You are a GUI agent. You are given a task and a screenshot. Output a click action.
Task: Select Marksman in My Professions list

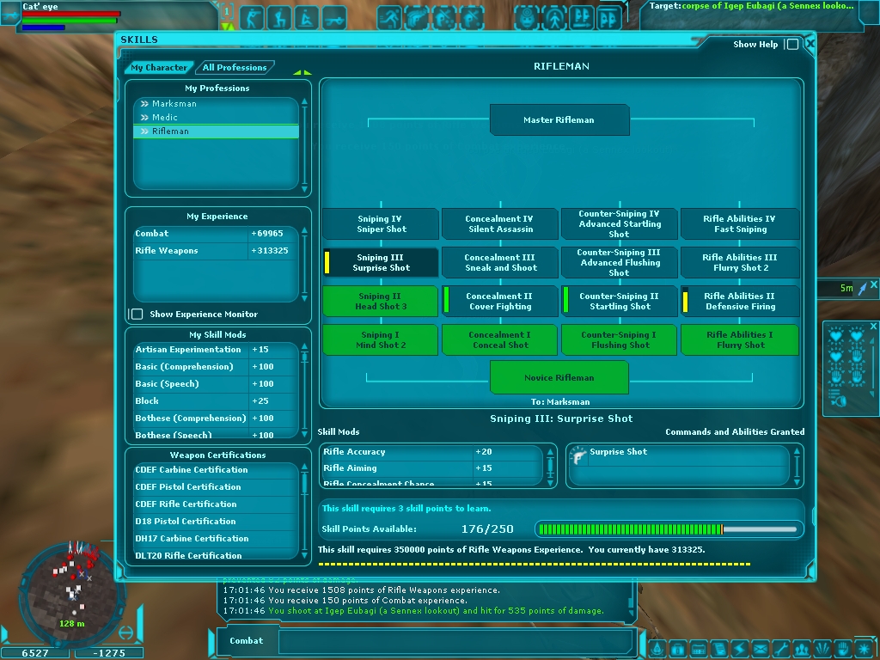coord(174,104)
